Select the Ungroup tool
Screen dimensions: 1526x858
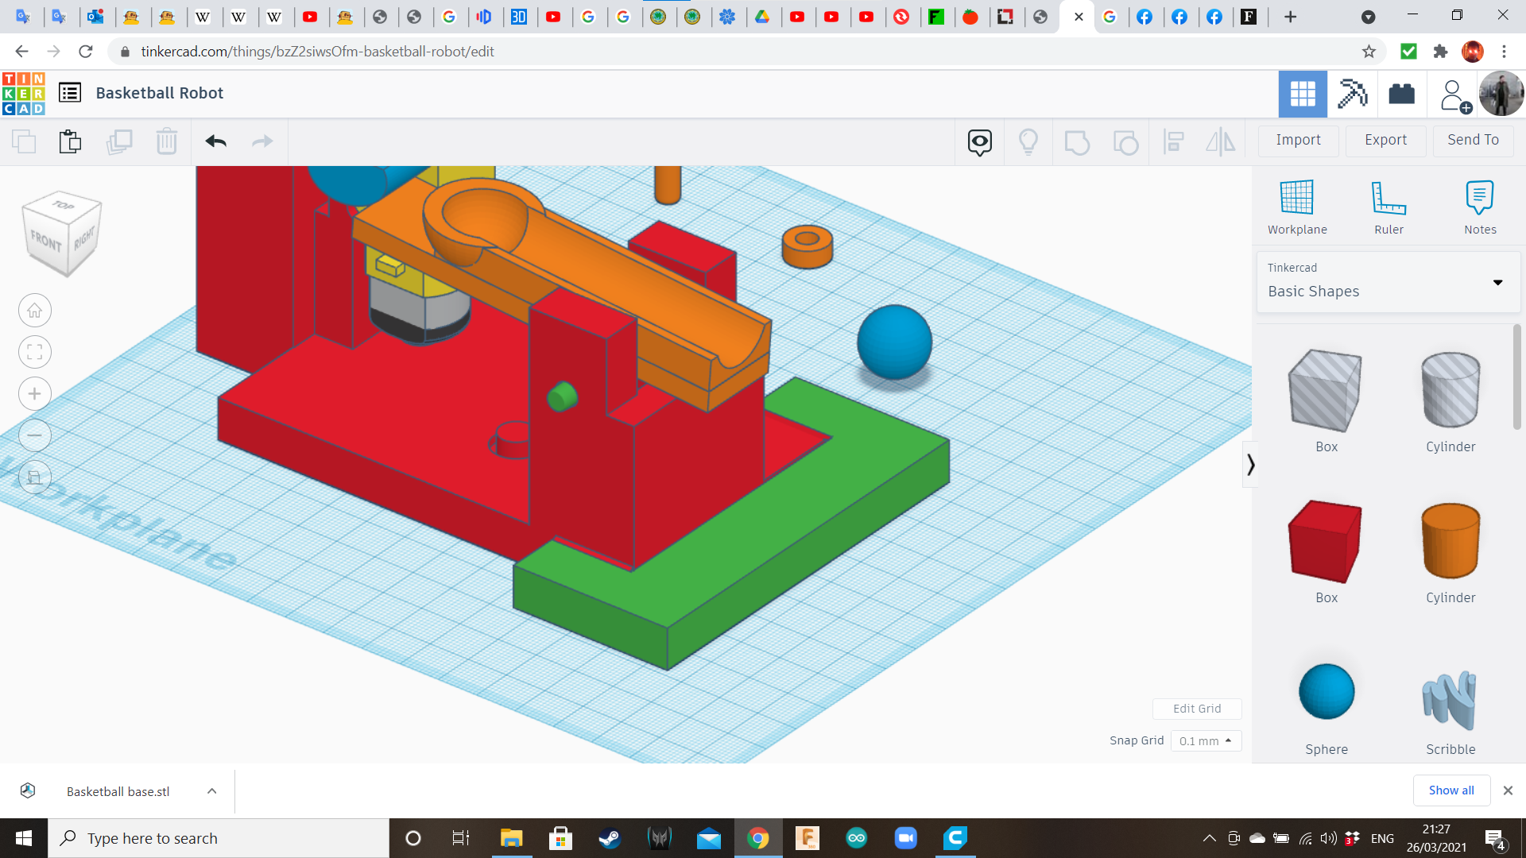pyautogui.click(x=1126, y=142)
